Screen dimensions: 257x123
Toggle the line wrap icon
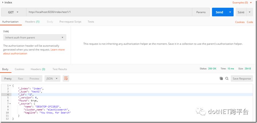pos(66,78)
